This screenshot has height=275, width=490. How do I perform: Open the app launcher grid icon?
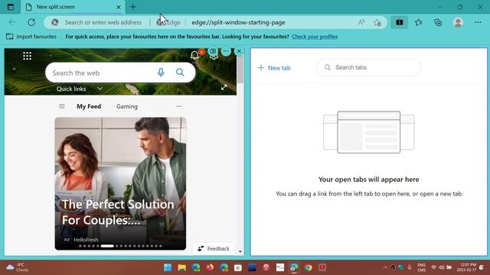pyautogui.click(x=28, y=56)
